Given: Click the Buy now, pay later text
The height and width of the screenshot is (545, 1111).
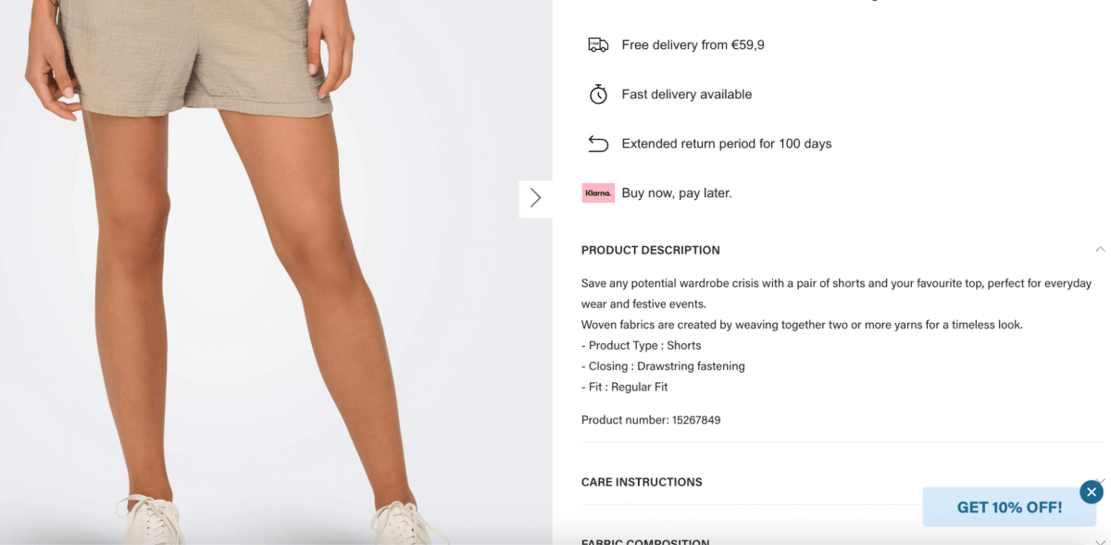Looking at the screenshot, I should click(x=677, y=193).
